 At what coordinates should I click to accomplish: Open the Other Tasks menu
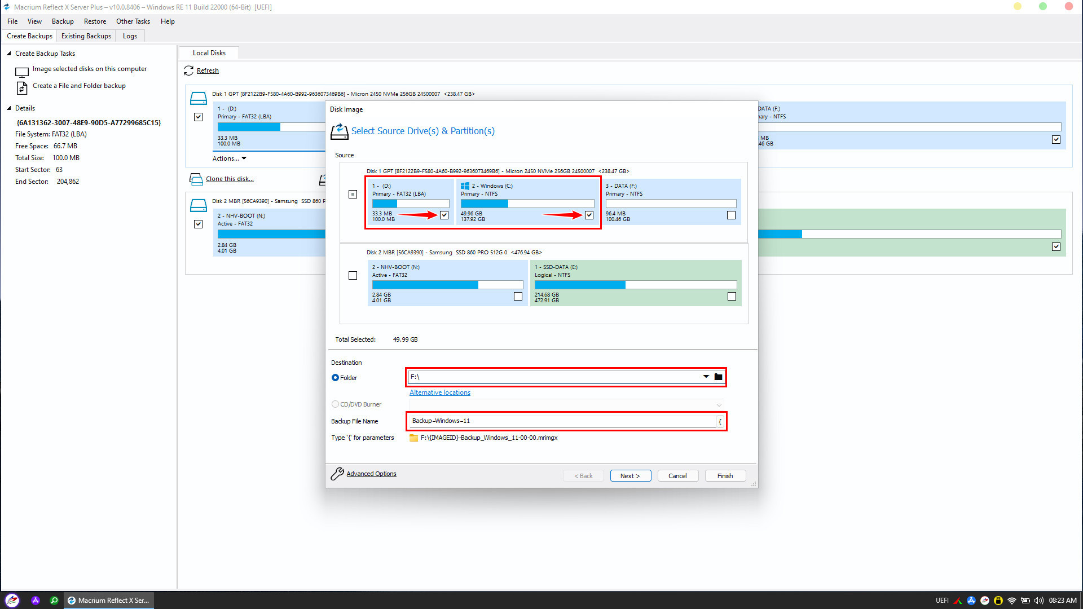133,21
